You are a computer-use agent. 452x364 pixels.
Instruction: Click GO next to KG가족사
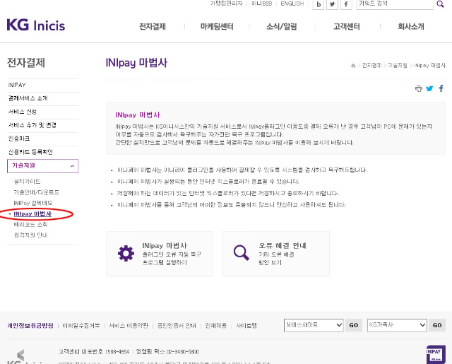(437, 325)
